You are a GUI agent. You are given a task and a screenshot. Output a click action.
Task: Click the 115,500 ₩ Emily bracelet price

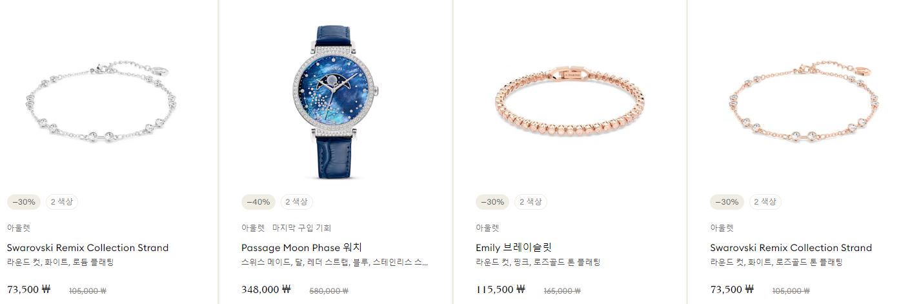point(500,290)
